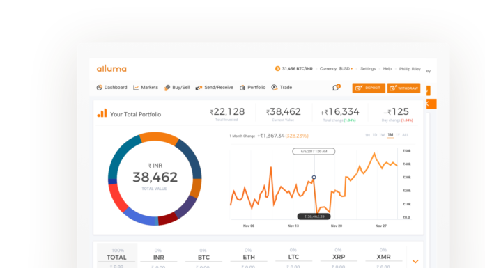Open Settings link

click(x=368, y=69)
